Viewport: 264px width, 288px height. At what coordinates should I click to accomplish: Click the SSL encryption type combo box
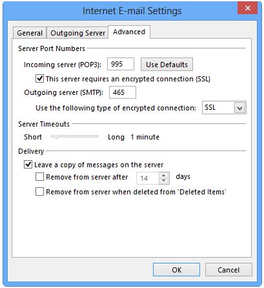click(224, 108)
